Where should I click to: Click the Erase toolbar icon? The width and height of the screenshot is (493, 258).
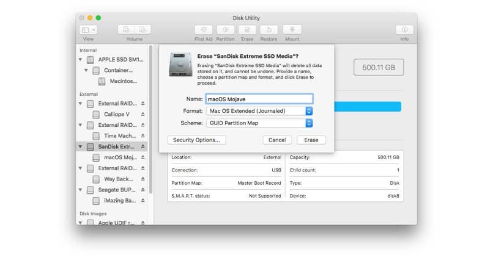click(x=247, y=29)
